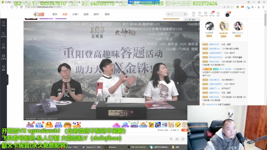The height and width of the screenshot is (150, 267).
Task: Open the pink gift activity icon
Action: pos(116,124)
